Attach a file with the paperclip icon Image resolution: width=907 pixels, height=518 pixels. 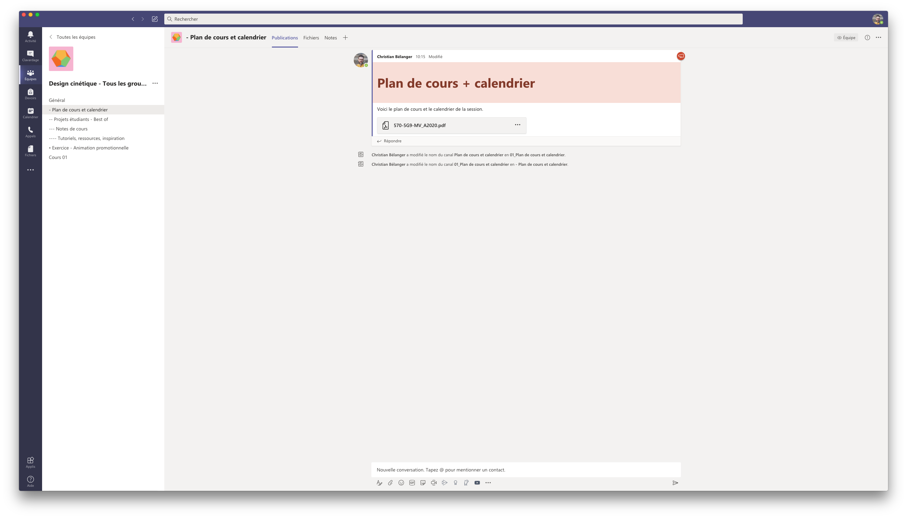click(x=390, y=483)
